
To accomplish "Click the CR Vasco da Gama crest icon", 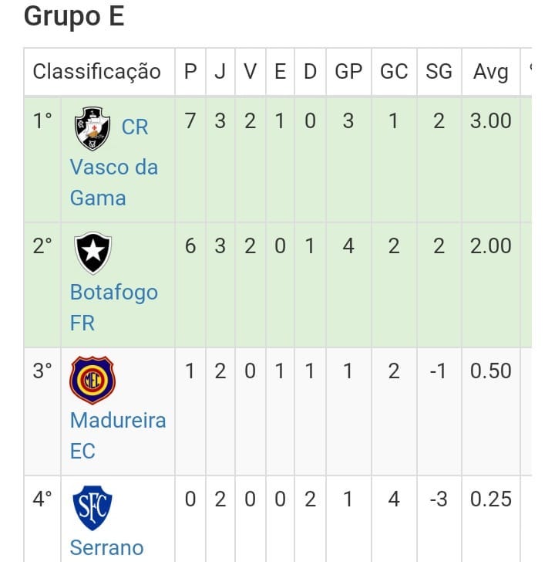I will (x=92, y=129).
